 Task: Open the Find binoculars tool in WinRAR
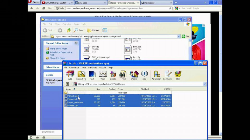click(123, 75)
